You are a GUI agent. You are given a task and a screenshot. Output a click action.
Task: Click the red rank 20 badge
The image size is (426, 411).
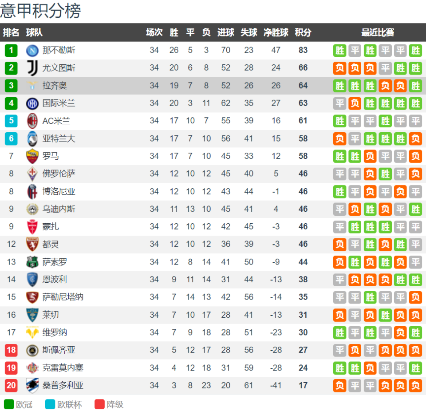tap(11, 385)
